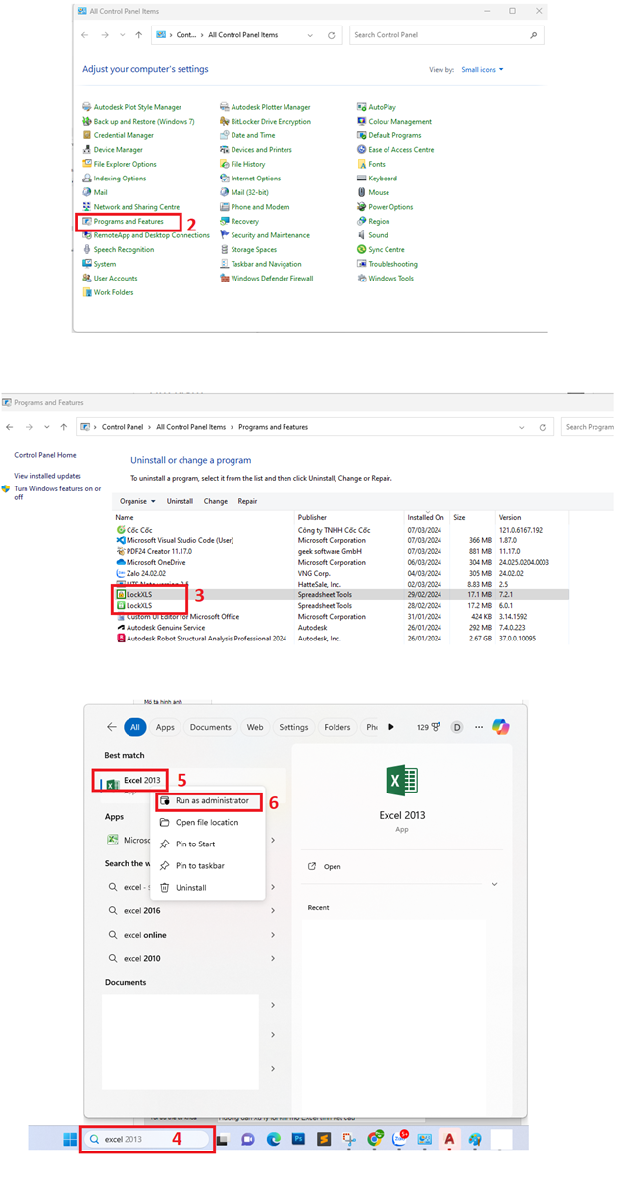
Task: Select the LockXLS version 6.0.1 row
Action: pos(340,606)
